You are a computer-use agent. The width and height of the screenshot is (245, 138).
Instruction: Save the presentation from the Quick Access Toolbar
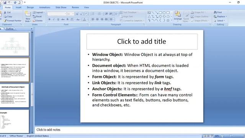5,2
